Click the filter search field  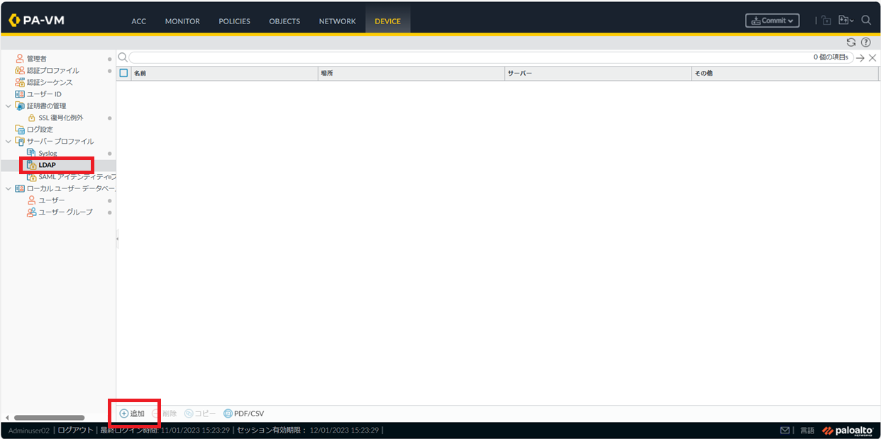492,57
